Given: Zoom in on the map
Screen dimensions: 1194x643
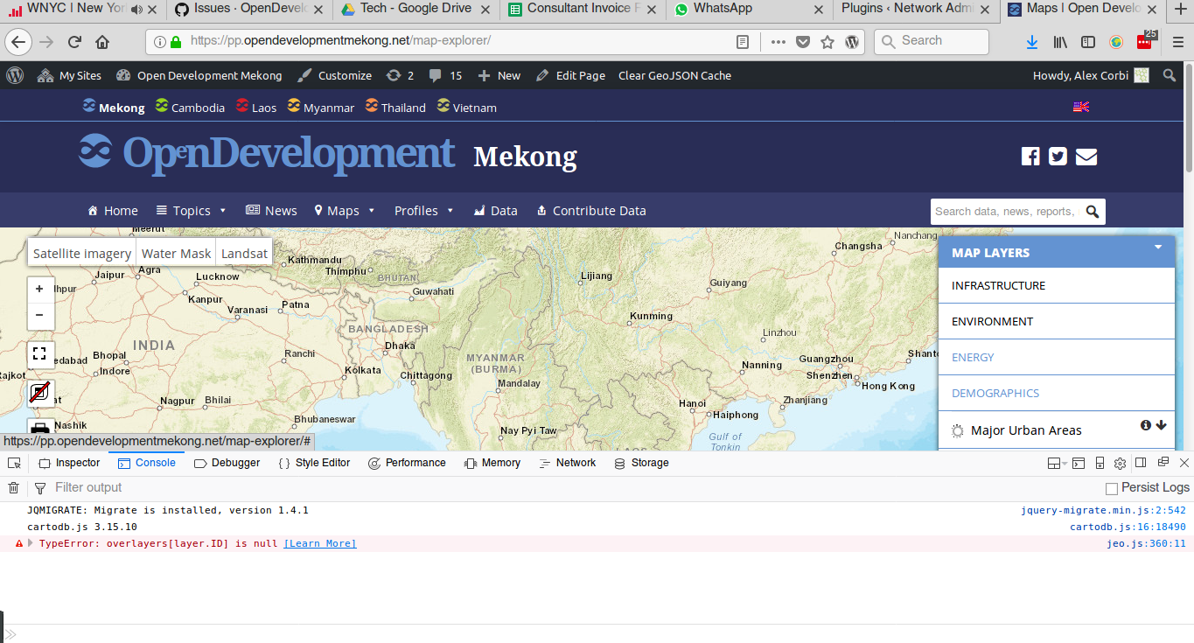Looking at the screenshot, I should coord(39,289).
